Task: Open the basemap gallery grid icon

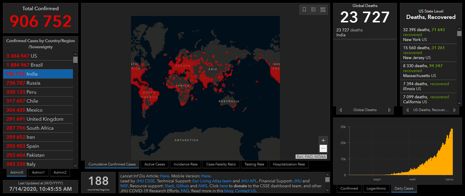Action: tap(323, 10)
